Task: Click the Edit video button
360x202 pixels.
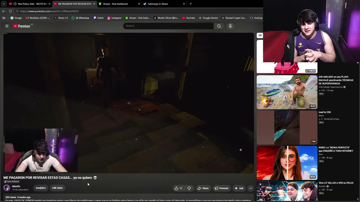Action: coord(57,188)
